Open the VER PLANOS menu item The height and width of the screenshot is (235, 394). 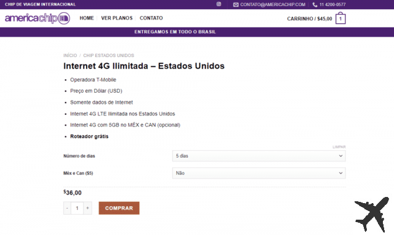point(116,18)
